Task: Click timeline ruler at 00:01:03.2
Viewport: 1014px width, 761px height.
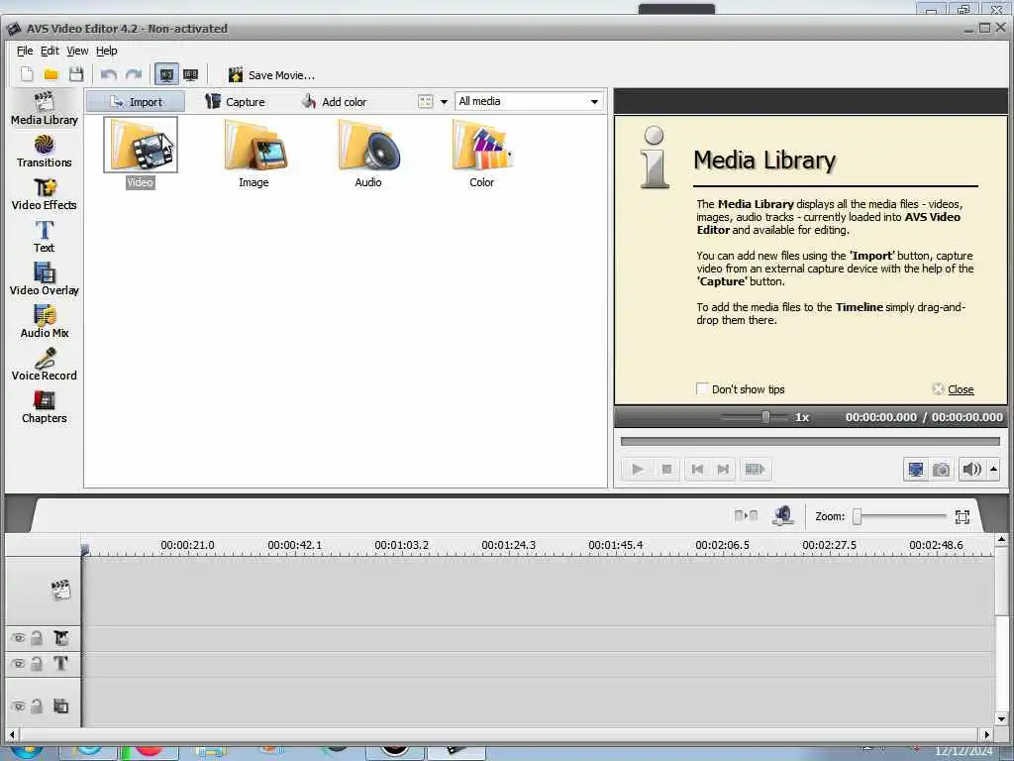Action: tap(401, 545)
